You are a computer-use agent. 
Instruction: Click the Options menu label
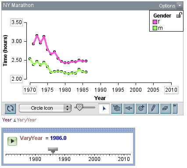pyautogui.click(x=167, y=6)
